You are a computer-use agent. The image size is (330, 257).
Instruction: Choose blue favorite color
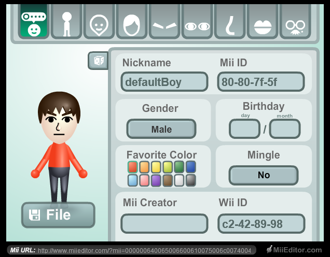(190, 167)
